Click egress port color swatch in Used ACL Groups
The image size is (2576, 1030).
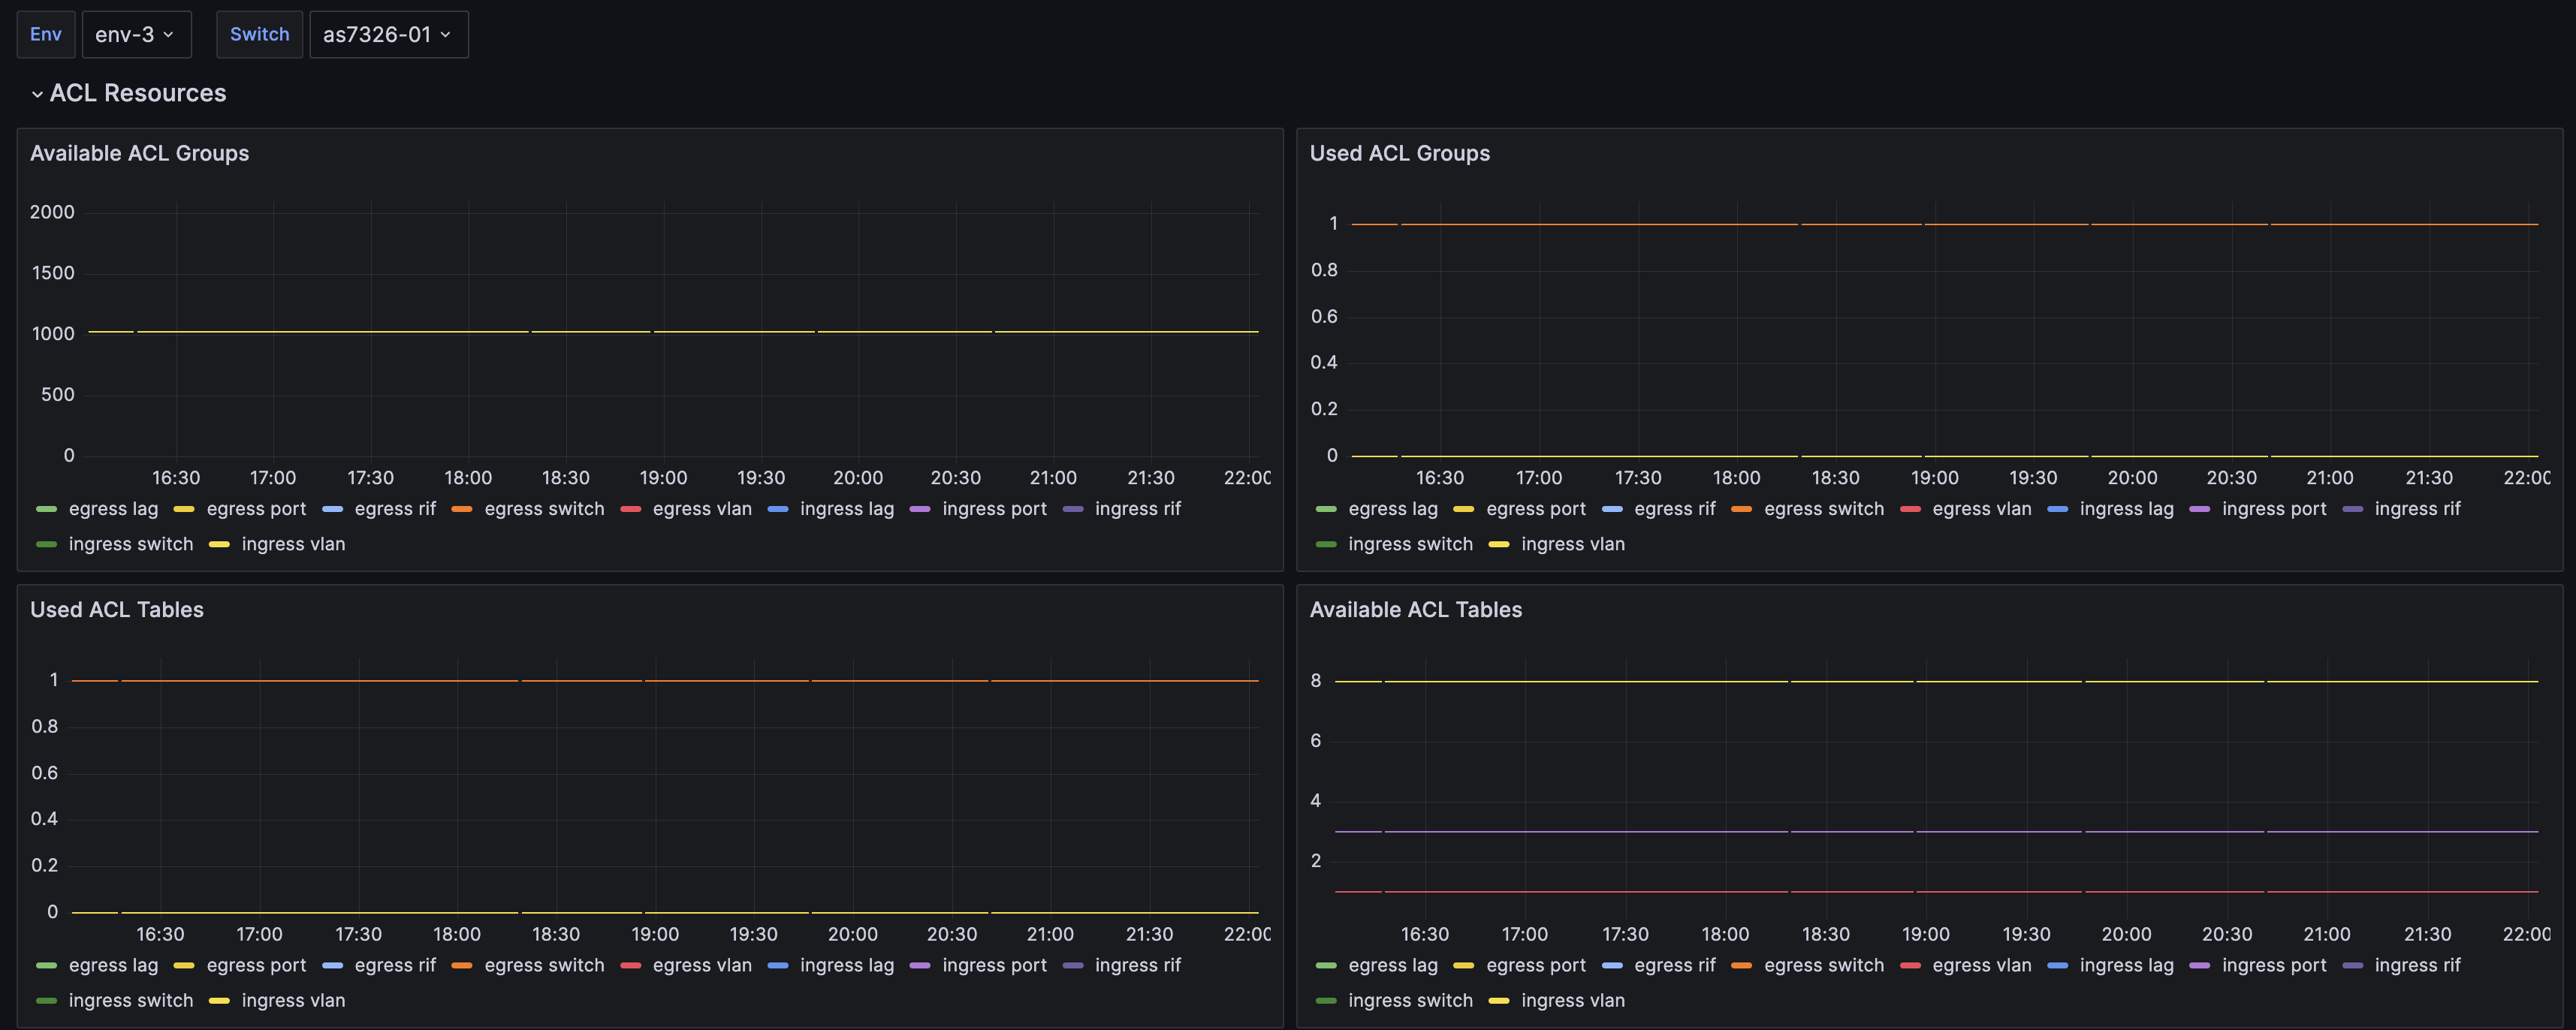pyautogui.click(x=1464, y=509)
